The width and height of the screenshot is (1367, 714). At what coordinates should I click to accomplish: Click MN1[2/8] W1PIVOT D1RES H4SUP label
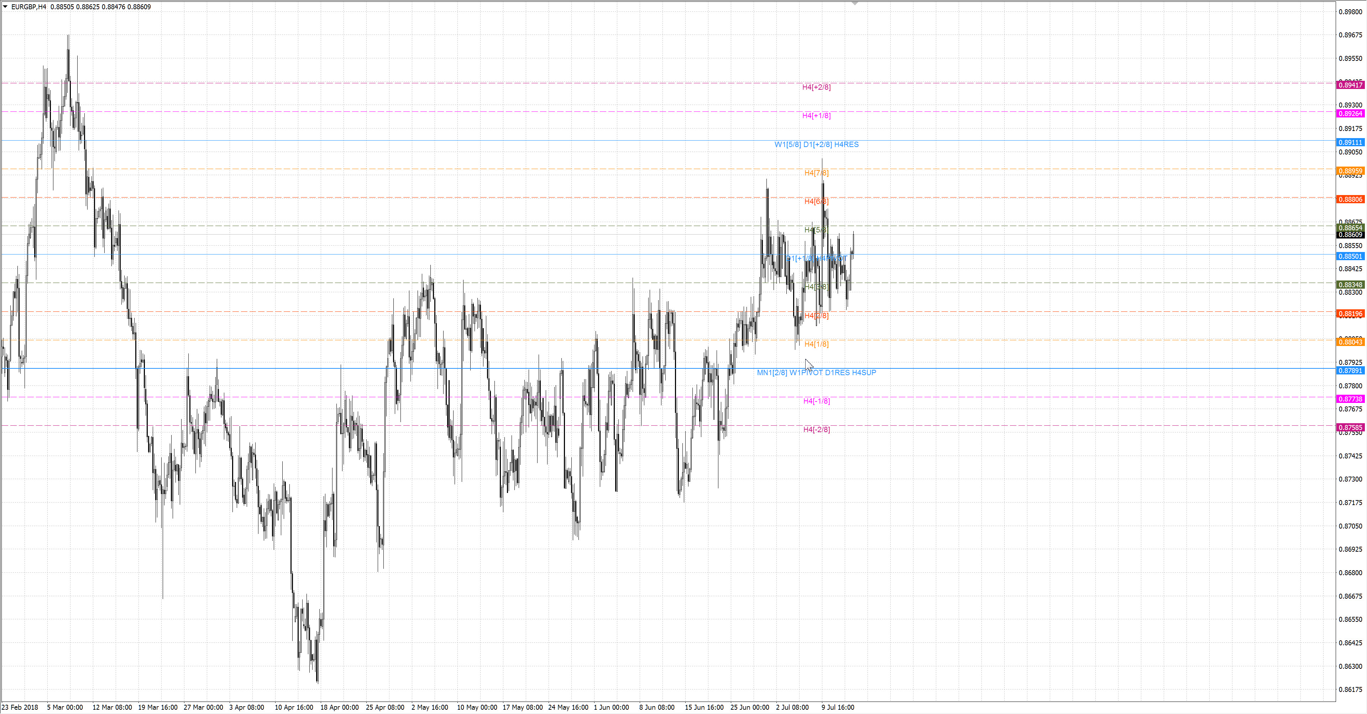coord(816,373)
